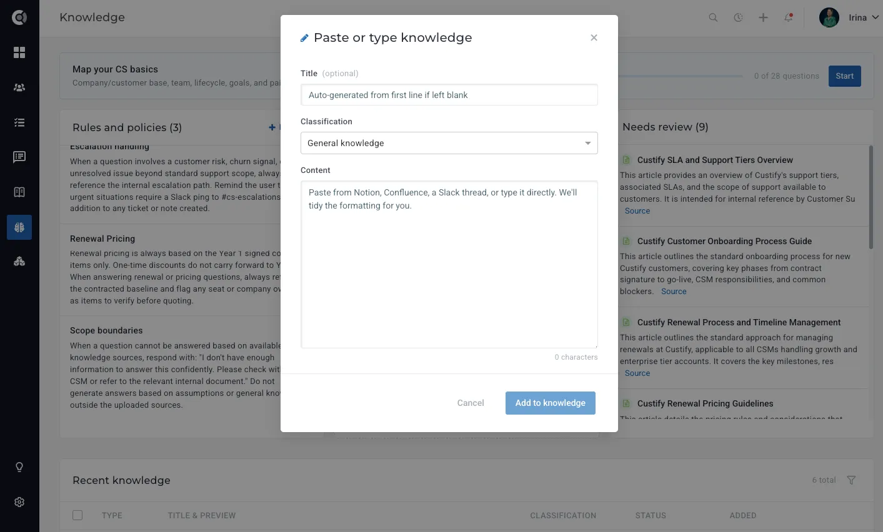Open the tasks checklist icon in sidebar
This screenshot has height=532, width=883.
click(x=19, y=122)
